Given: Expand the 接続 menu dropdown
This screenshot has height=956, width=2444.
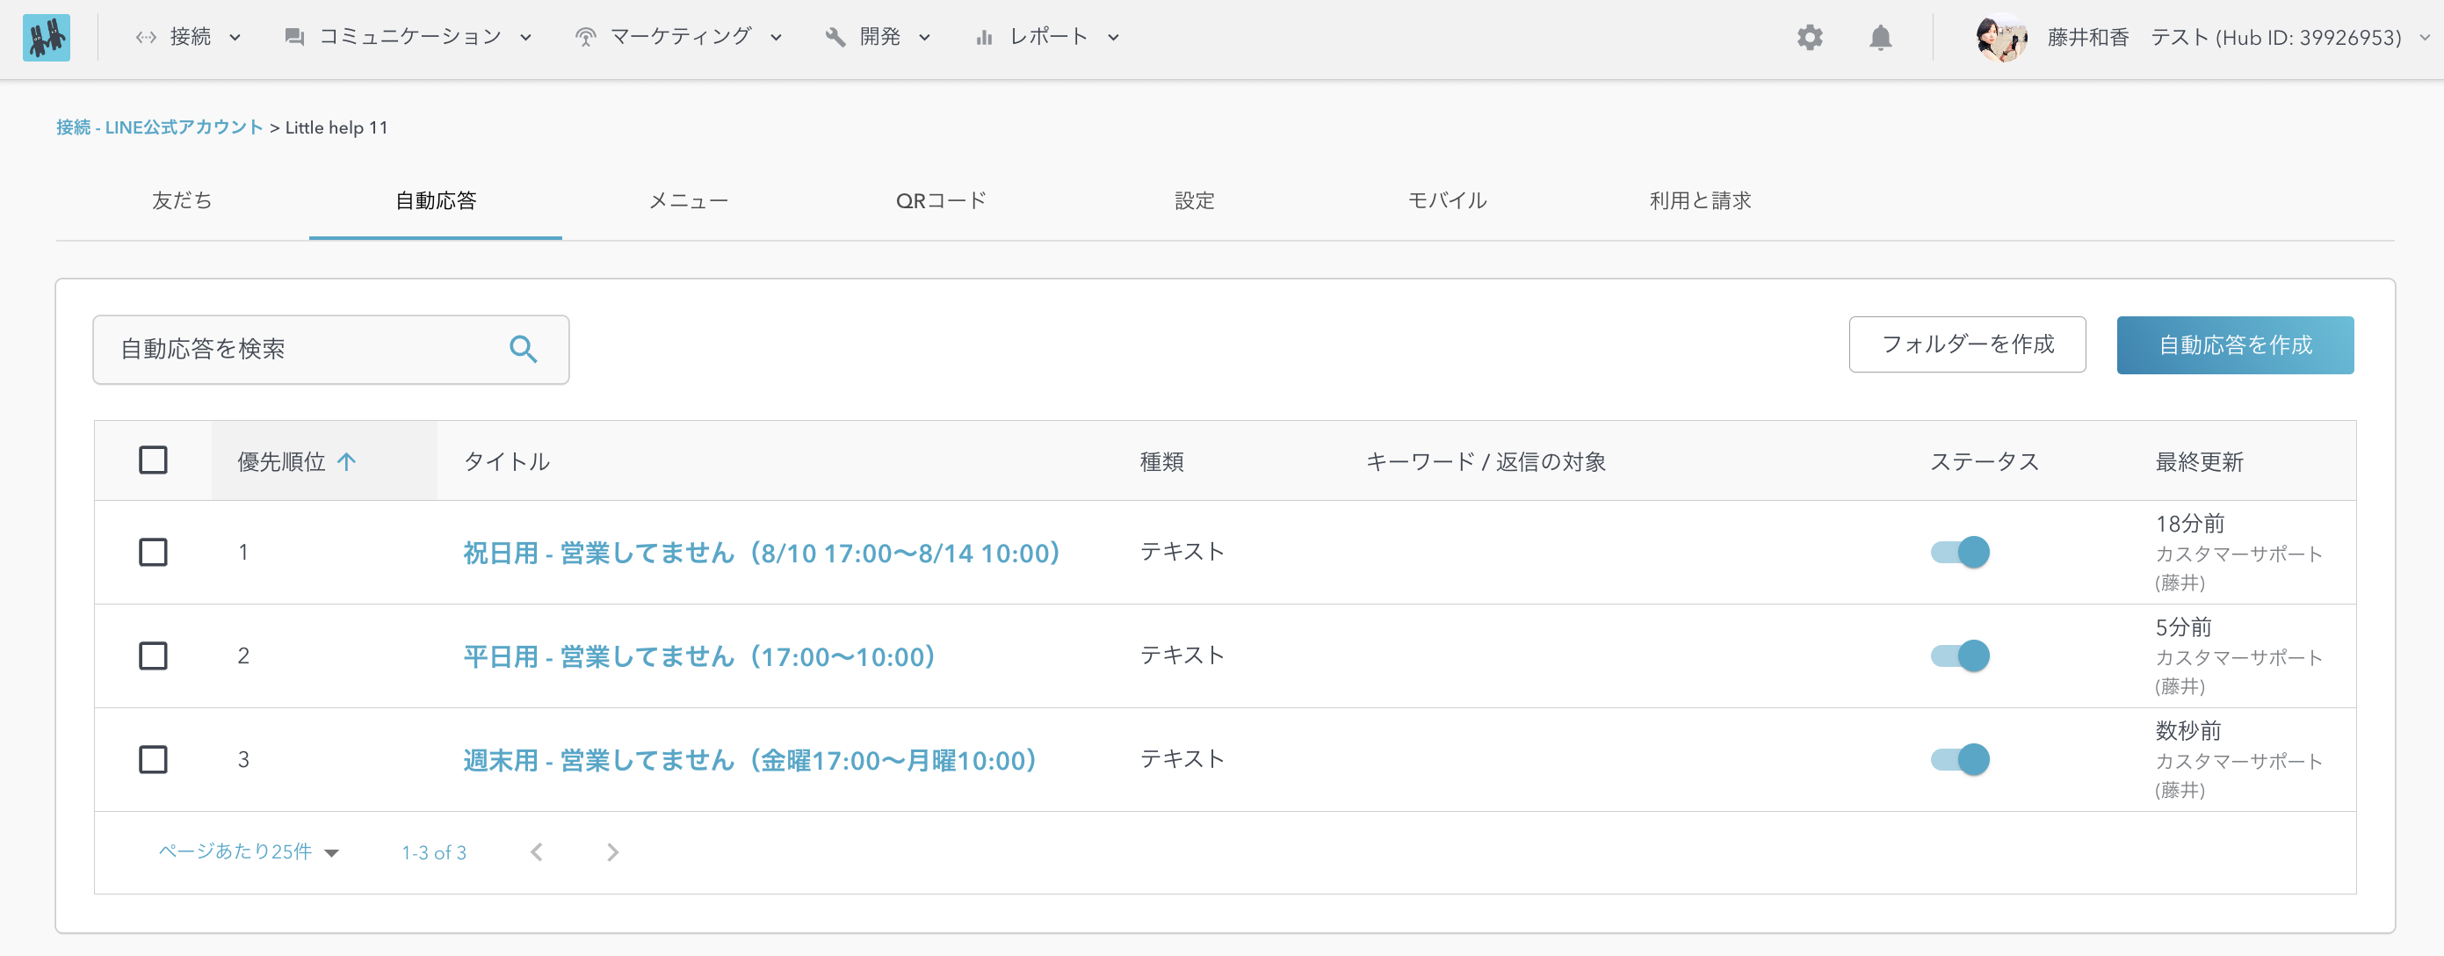Looking at the screenshot, I should point(189,37).
